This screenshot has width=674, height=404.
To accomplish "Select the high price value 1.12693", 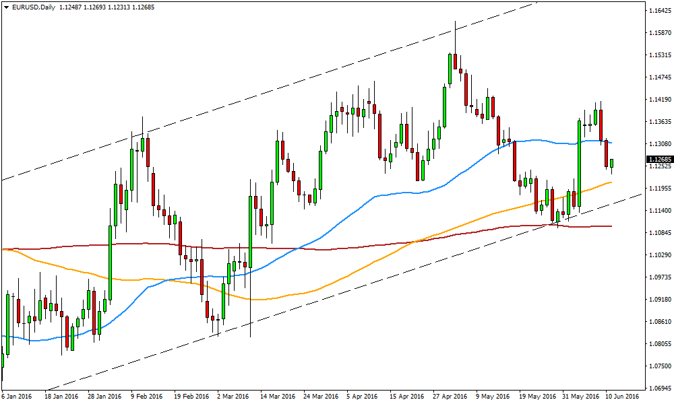I will tap(94, 7).
